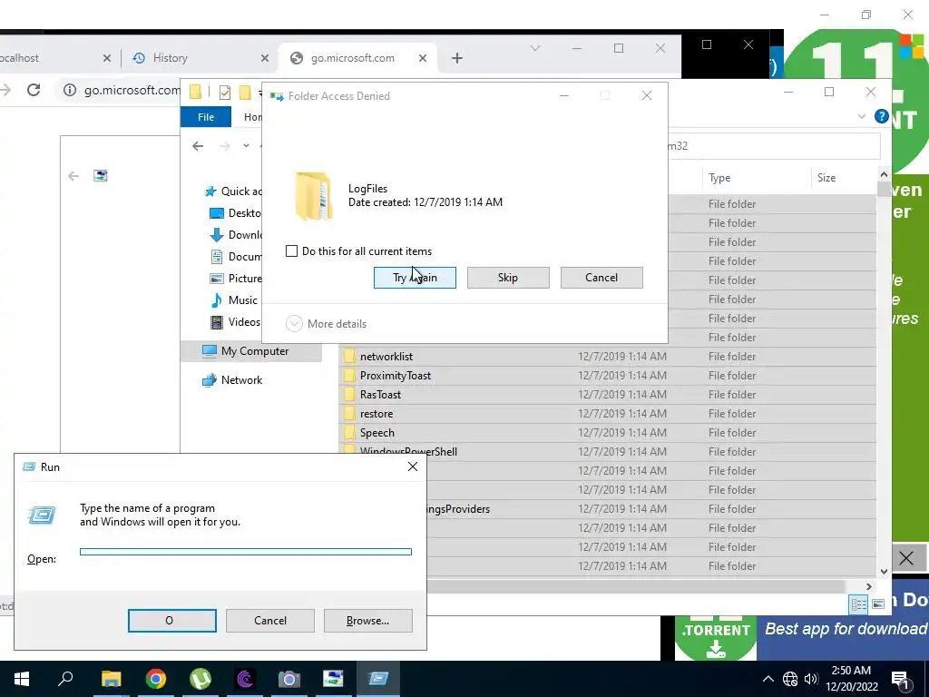The image size is (929, 697).
Task: Show hidden system tray icons
Action: point(768,679)
